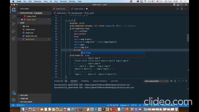Open the Search view in activity bar
This screenshot has height=112, width=199.
point(14,16)
